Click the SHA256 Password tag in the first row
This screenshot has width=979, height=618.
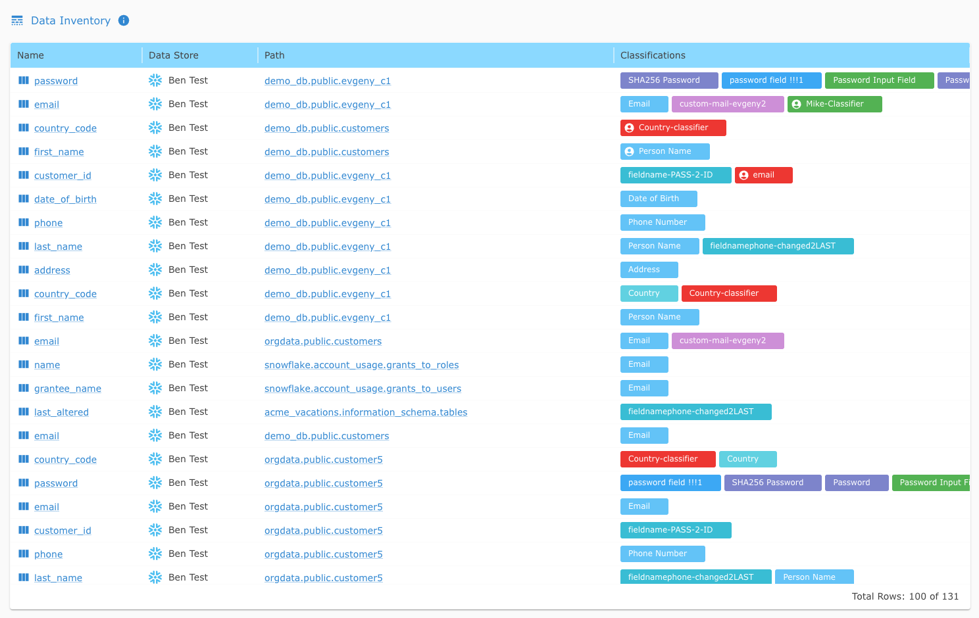[x=668, y=80]
